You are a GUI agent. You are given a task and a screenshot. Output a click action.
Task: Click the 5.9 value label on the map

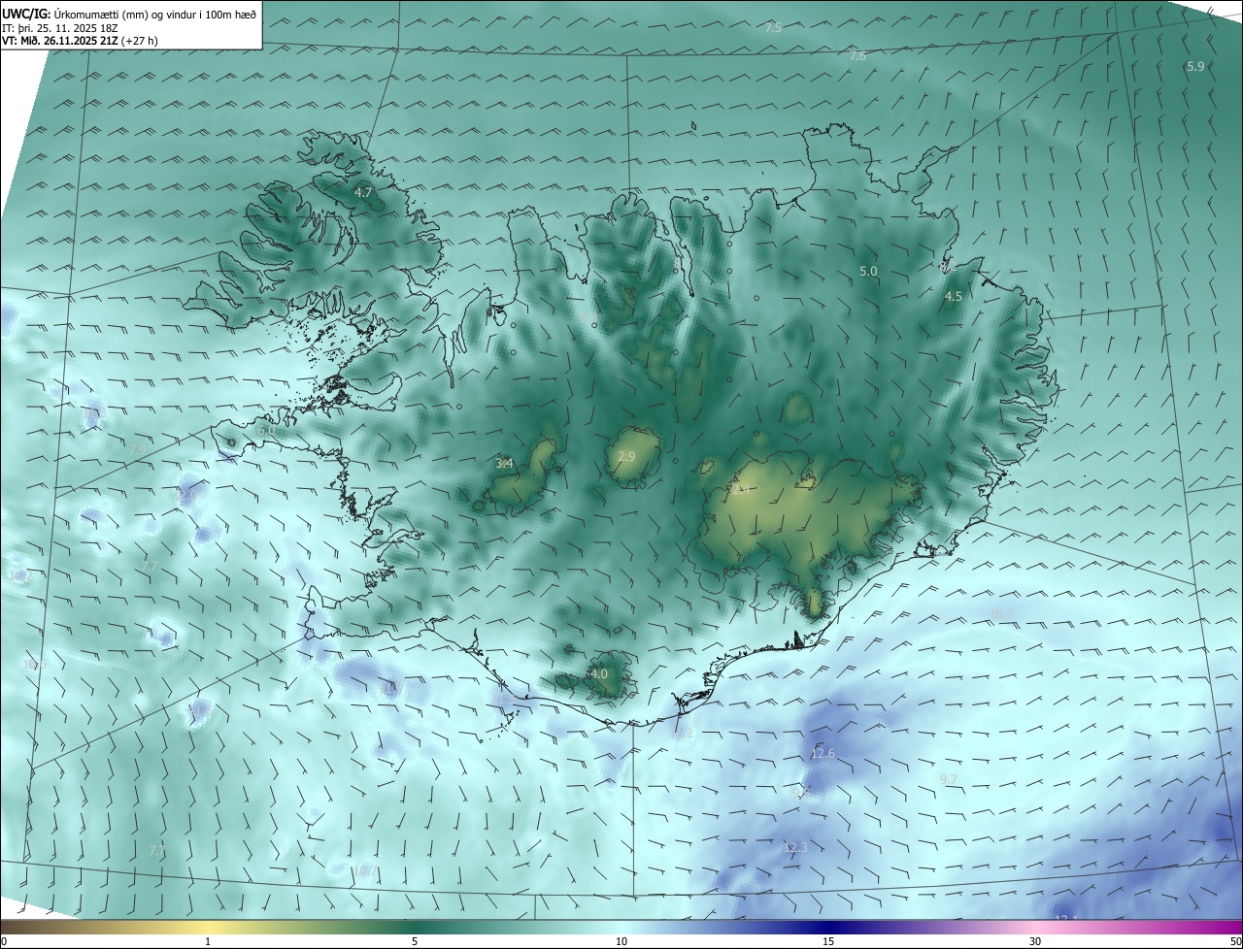[1195, 66]
